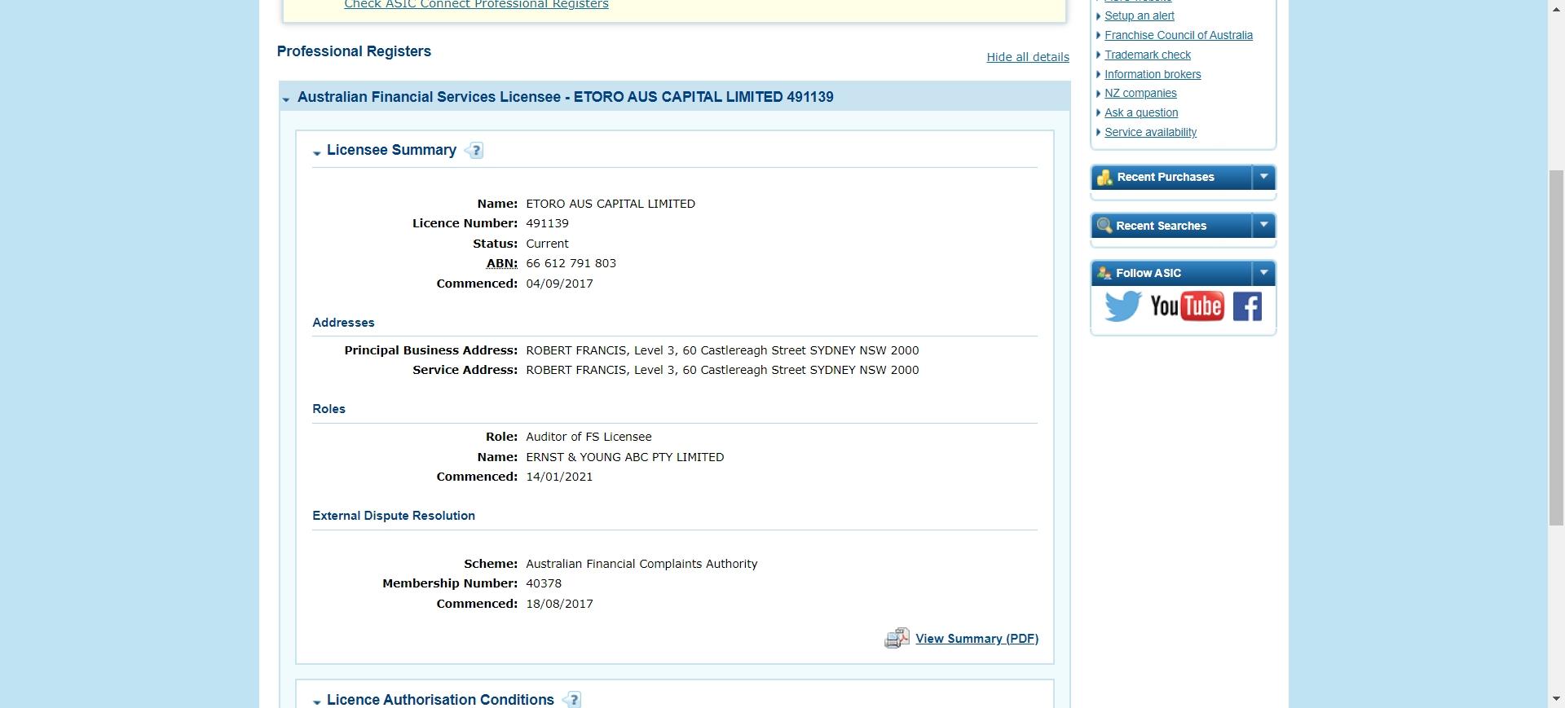Click Principal Business Address value text

[722, 350]
